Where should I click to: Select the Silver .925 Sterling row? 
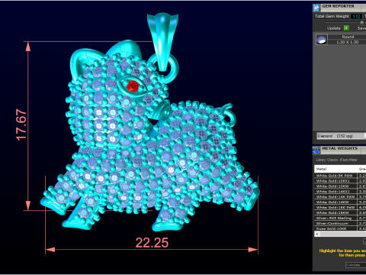(x=340, y=218)
